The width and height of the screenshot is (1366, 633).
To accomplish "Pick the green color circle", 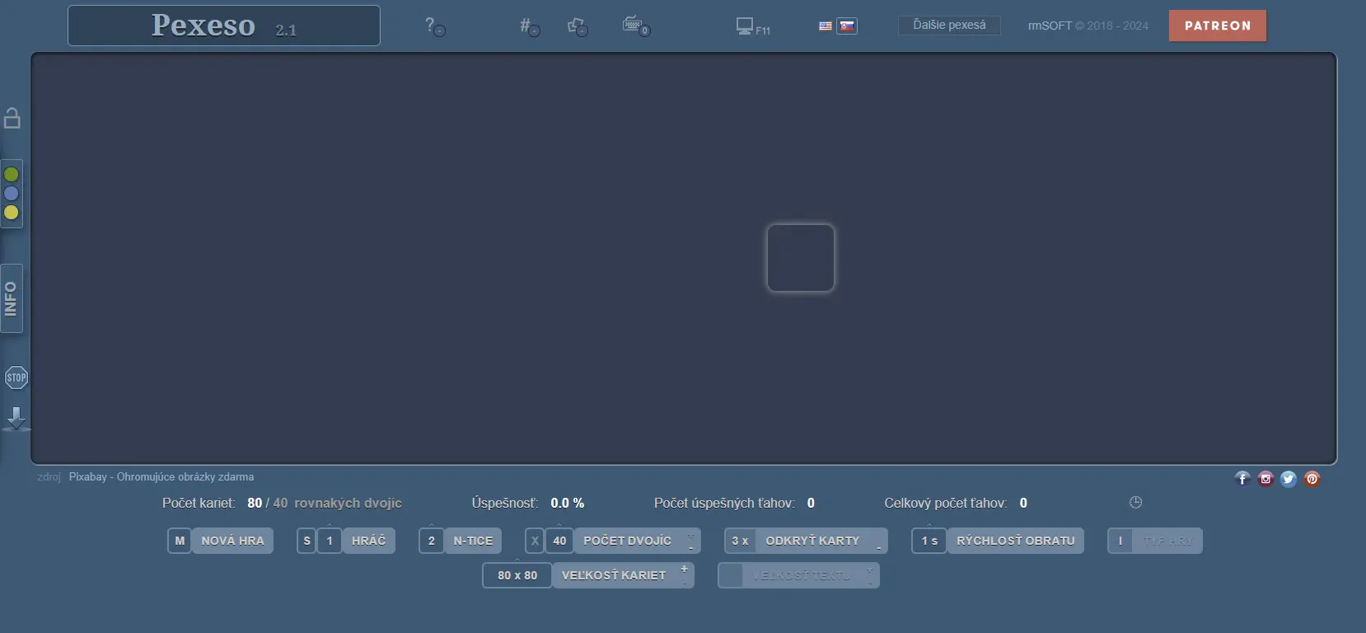I will pos(12,175).
